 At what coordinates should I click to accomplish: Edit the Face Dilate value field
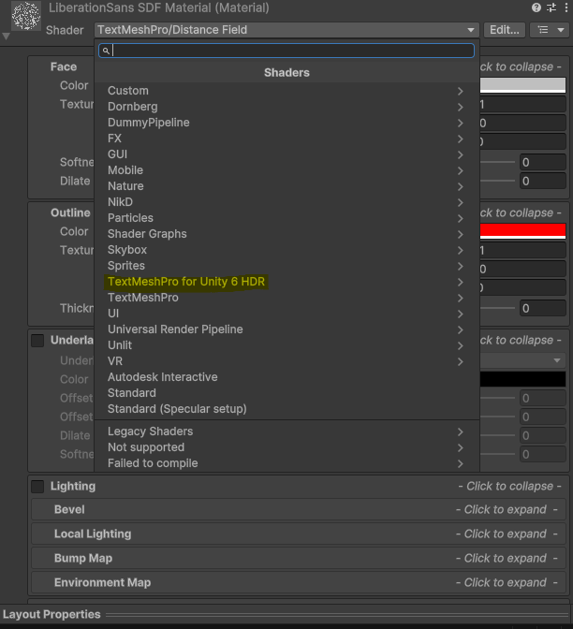coord(543,182)
